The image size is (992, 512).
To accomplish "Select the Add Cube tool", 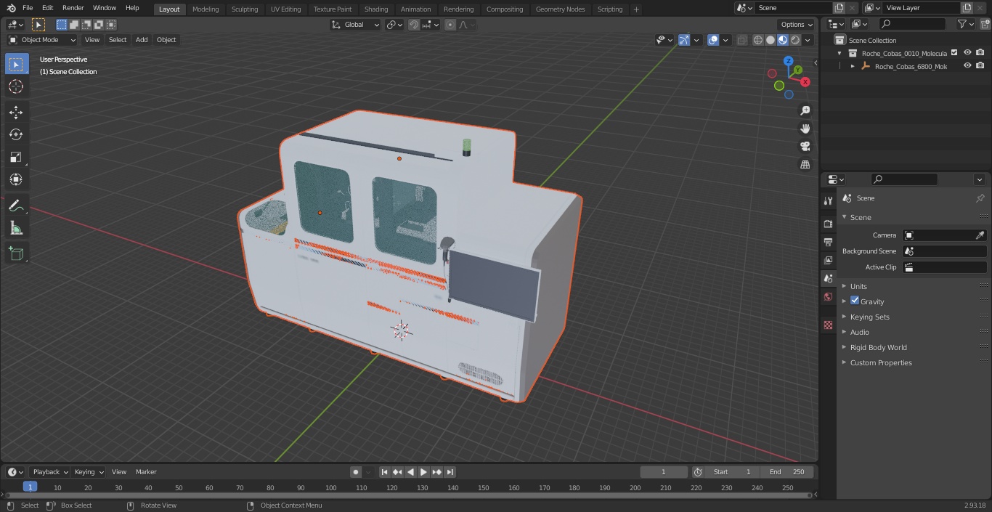I will point(16,254).
